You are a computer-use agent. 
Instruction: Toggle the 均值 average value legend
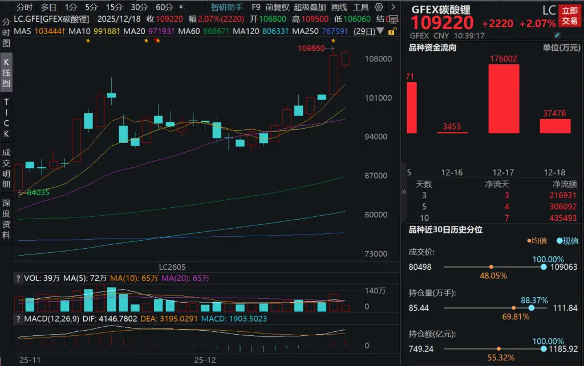[x=537, y=241]
